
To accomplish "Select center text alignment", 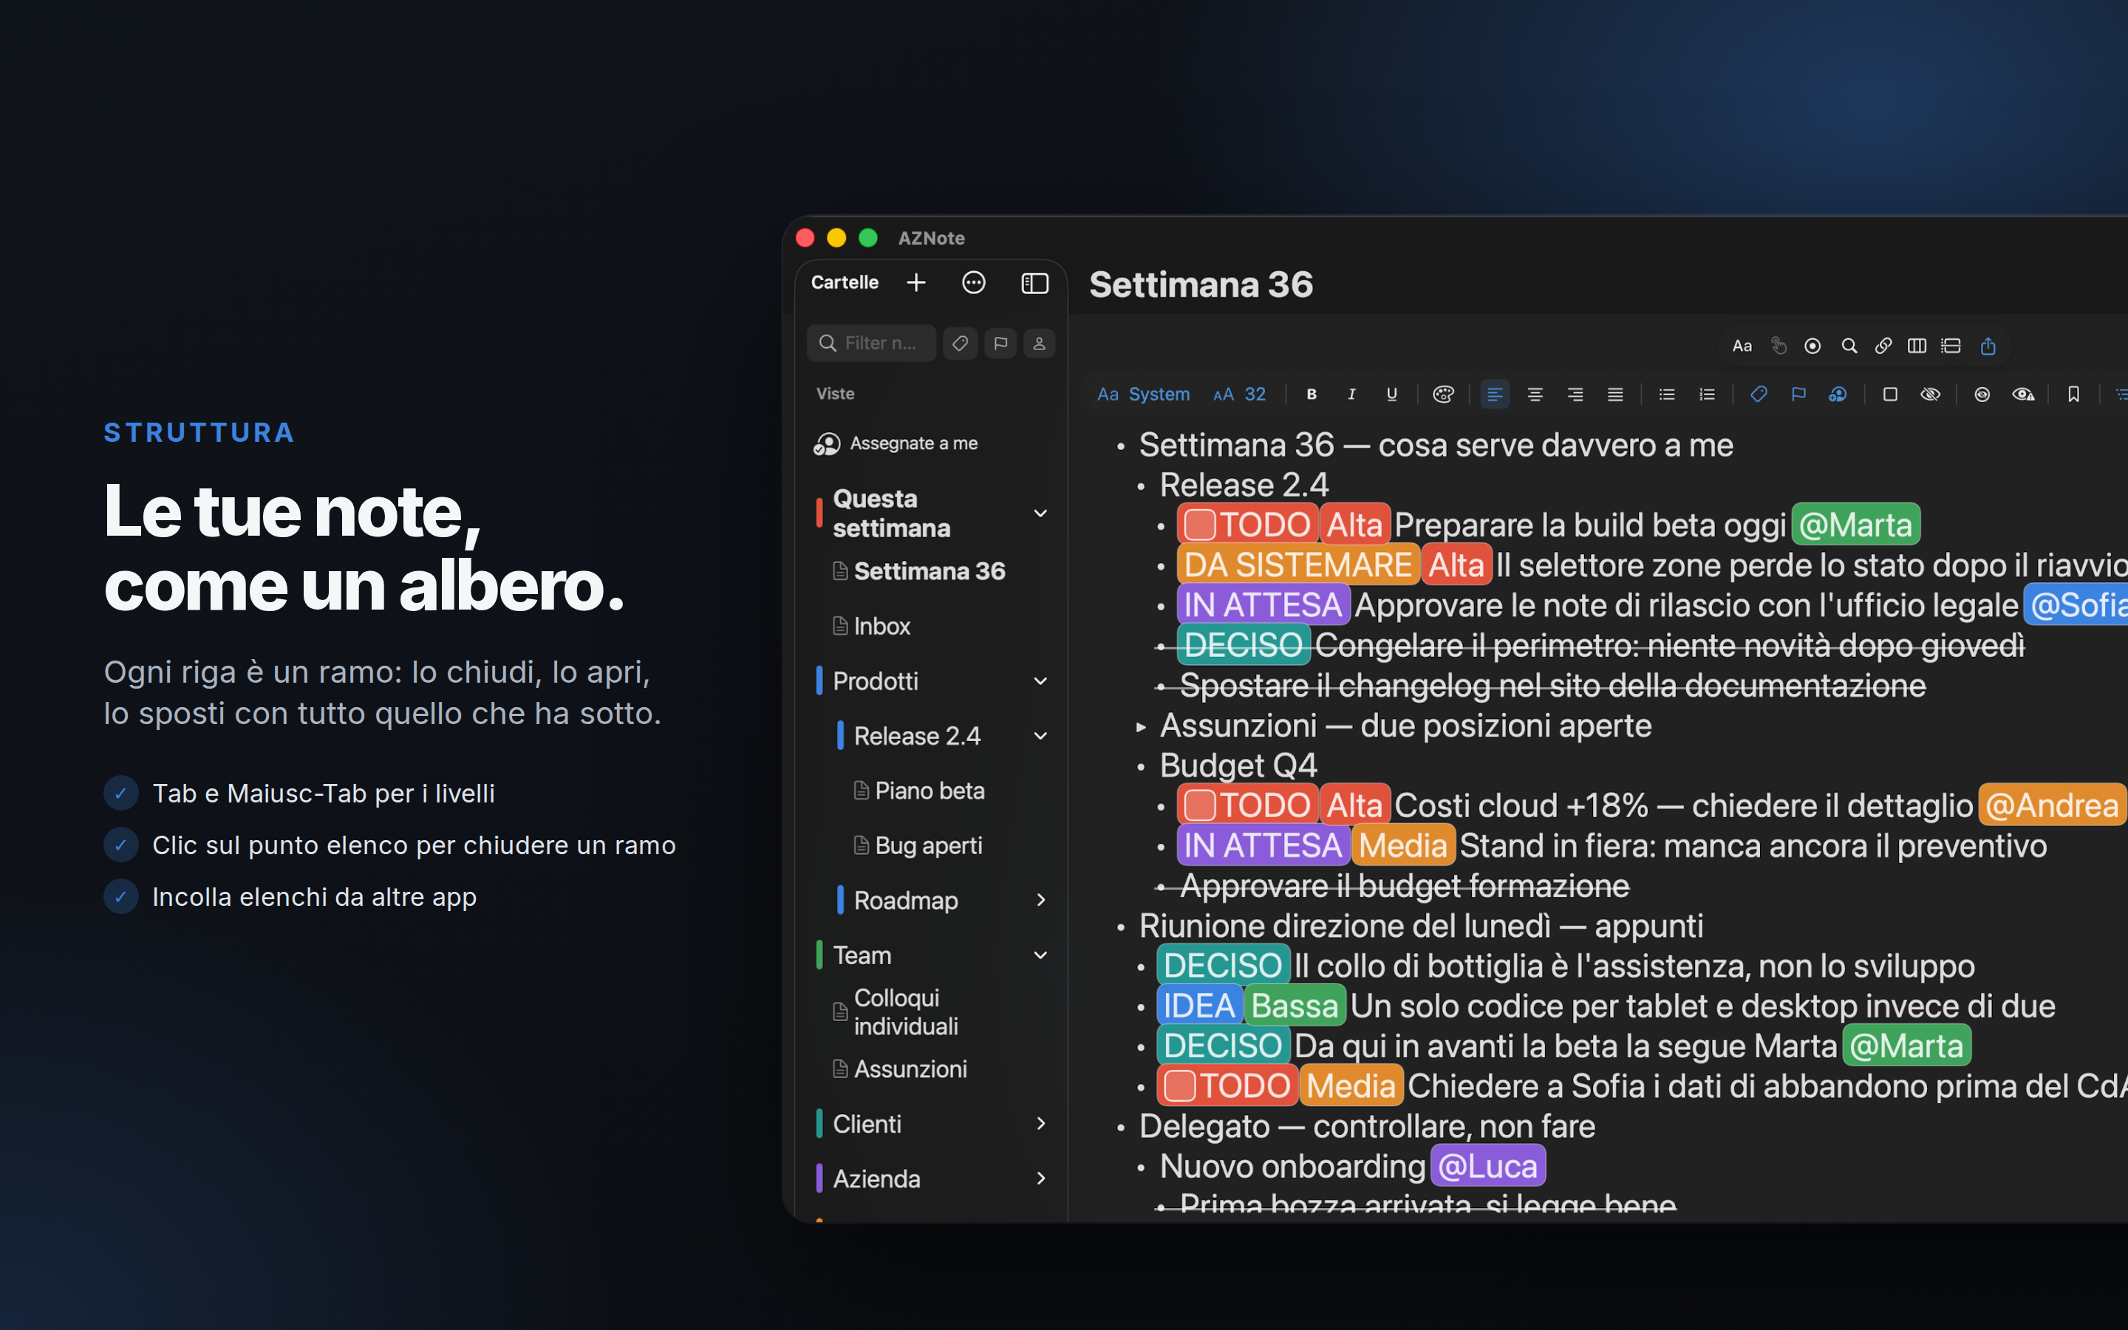I will pos(1535,394).
